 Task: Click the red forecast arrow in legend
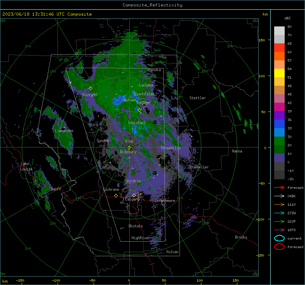279,187
